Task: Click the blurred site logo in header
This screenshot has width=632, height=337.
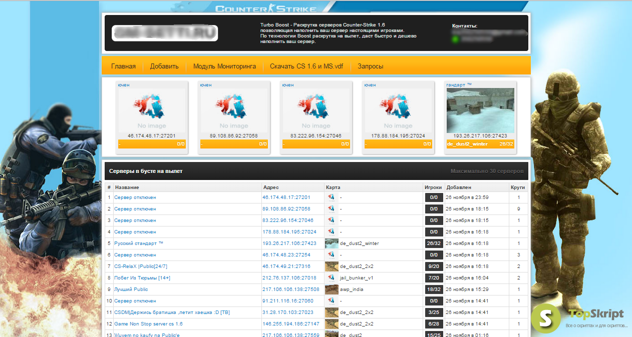Action: pos(165,33)
